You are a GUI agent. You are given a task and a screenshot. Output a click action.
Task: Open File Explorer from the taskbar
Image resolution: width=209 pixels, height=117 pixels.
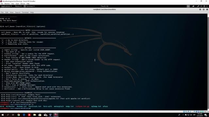(35, 115)
